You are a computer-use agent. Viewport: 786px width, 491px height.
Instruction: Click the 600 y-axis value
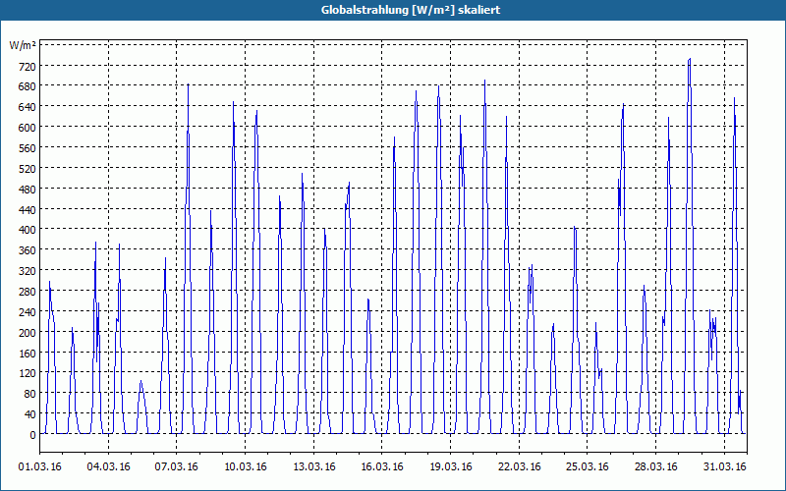click(28, 128)
